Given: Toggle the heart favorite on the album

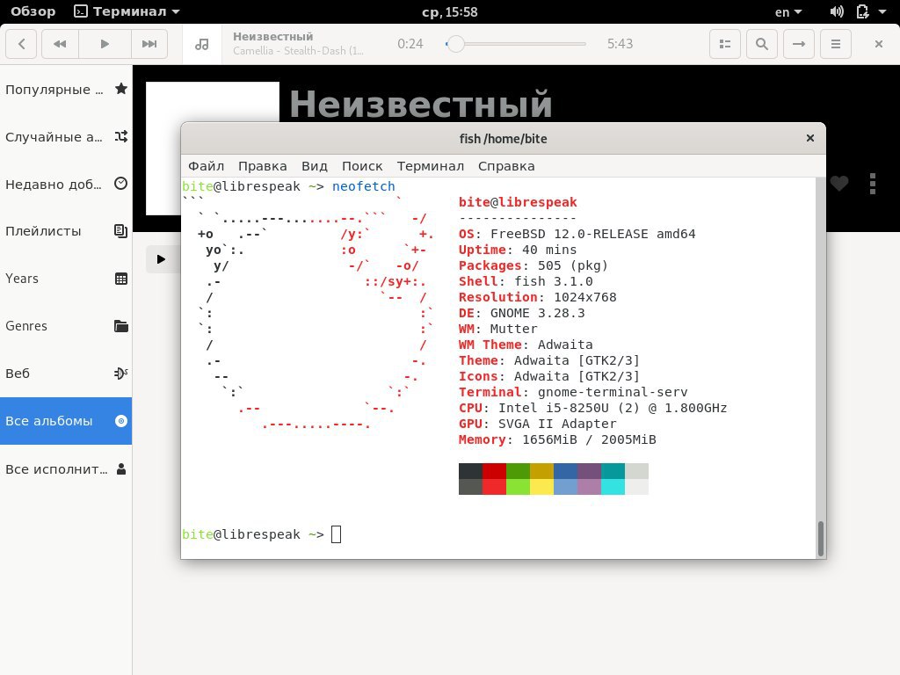Looking at the screenshot, I should point(839,184).
